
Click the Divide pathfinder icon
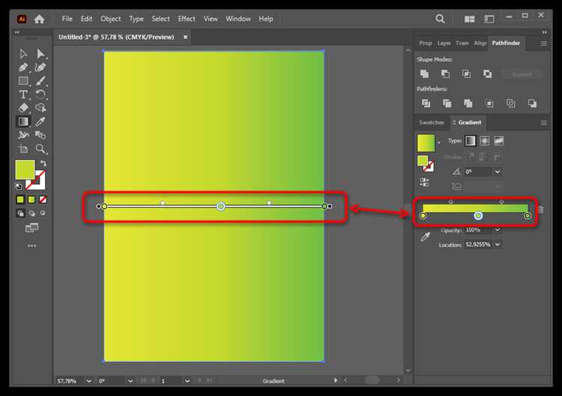click(426, 103)
